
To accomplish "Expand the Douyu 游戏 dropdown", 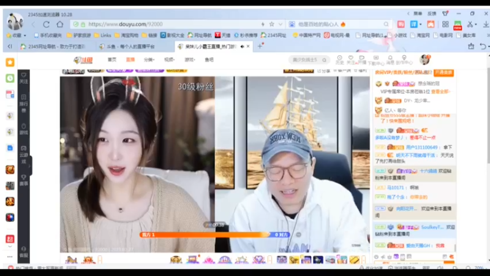I will click(x=190, y=59).
